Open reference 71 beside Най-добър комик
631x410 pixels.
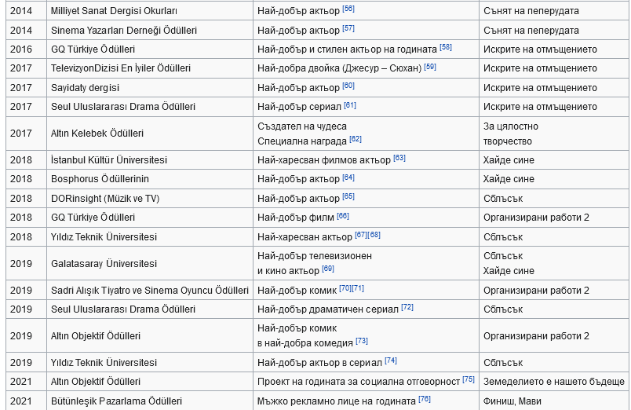tap(358, 288)
